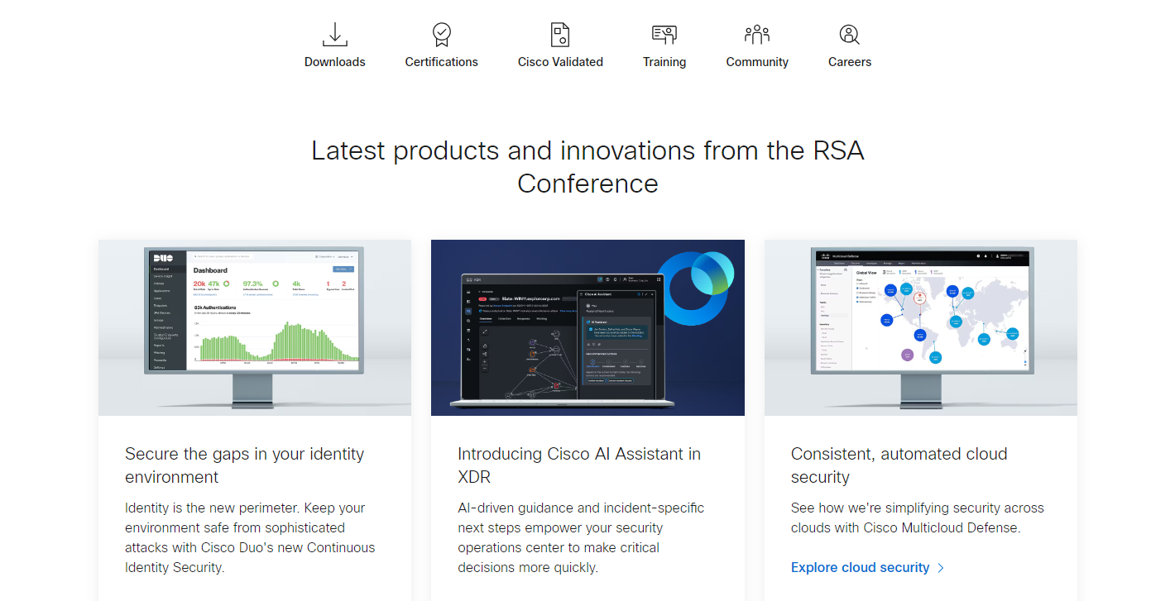This screenshot has width=1175, height=601.
Task: Open the XDR AI Assistant laptop image
Action: click(x=587, y=327)
